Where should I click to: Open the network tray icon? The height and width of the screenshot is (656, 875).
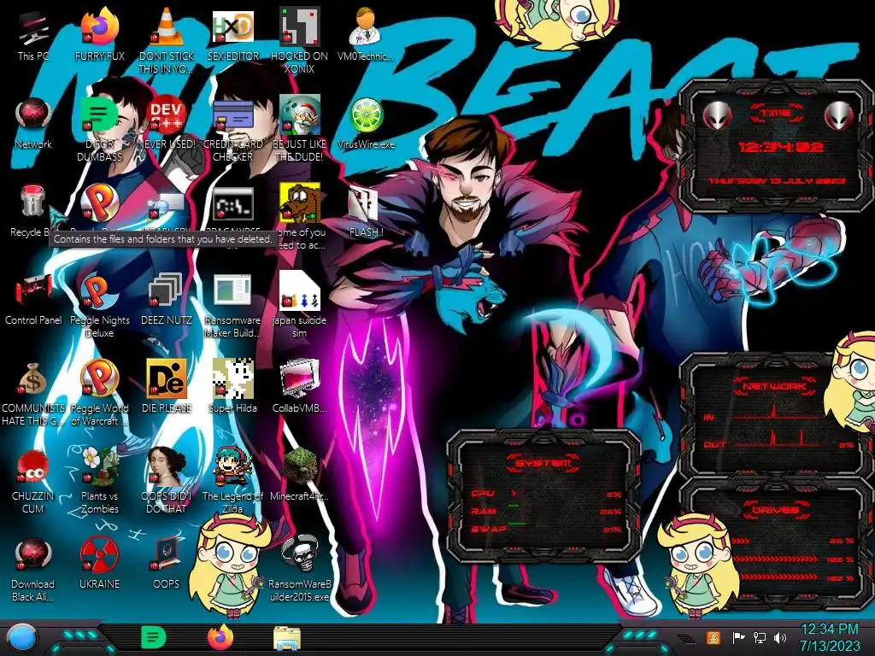760,637
